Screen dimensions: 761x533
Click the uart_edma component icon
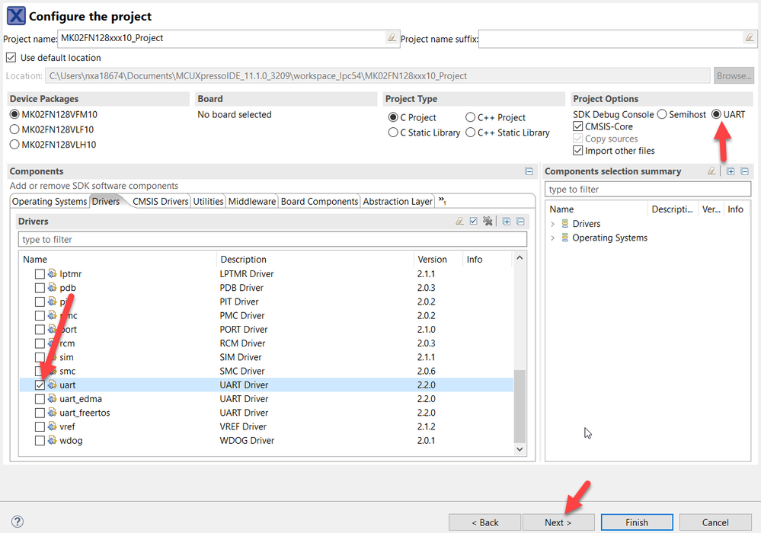(52, 399)
